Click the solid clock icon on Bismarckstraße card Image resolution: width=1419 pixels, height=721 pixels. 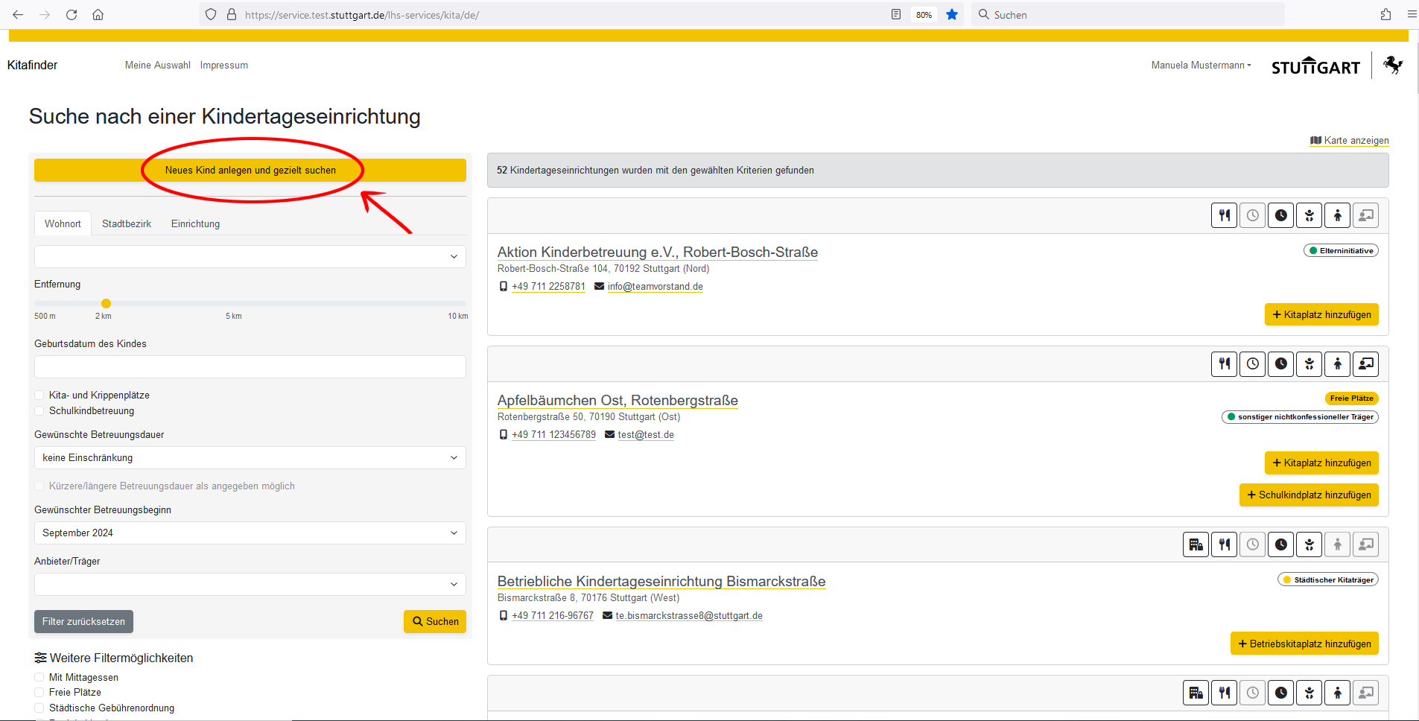point(1280,545)
